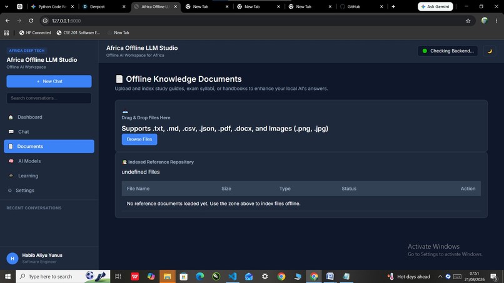This screenshot has height=283, width=504.
Task: Click the File Name column header
Action: 138,189
